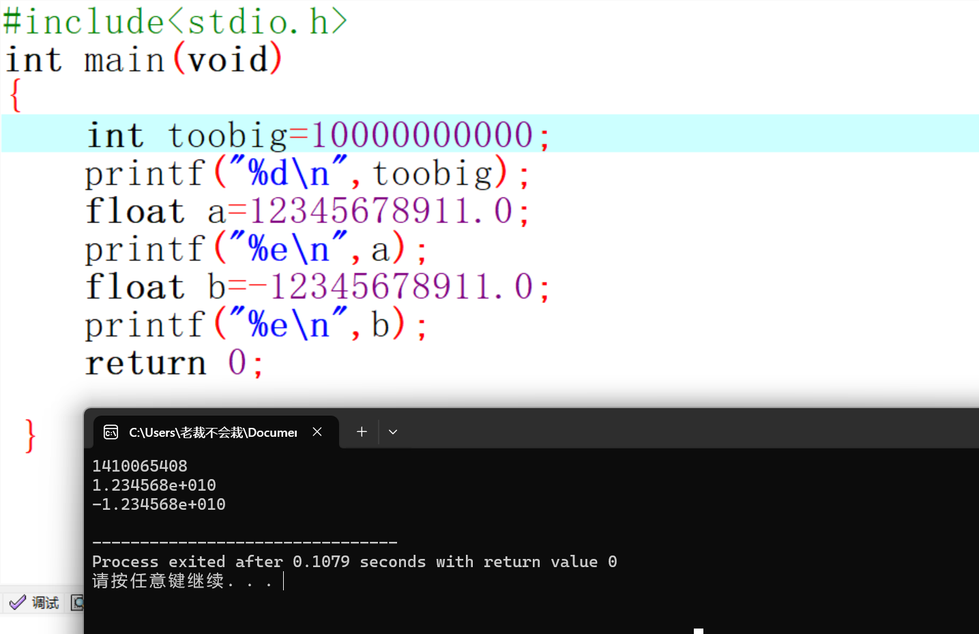Click the opening red brace under main
979x634 pixels.
16,96
